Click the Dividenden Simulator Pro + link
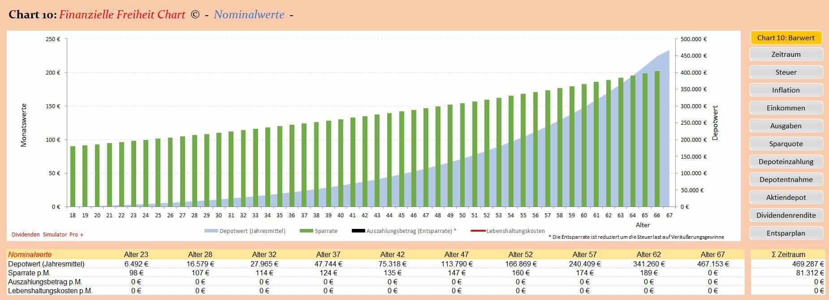Image resolution: width=829 pixels, height=300 pixels. pos(47,235)
